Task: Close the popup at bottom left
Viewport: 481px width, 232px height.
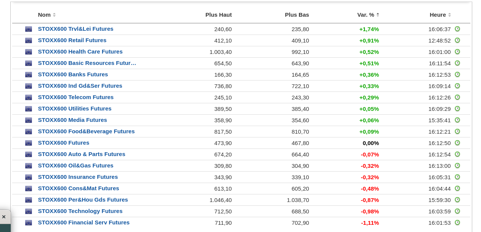Action: (4, 217)
